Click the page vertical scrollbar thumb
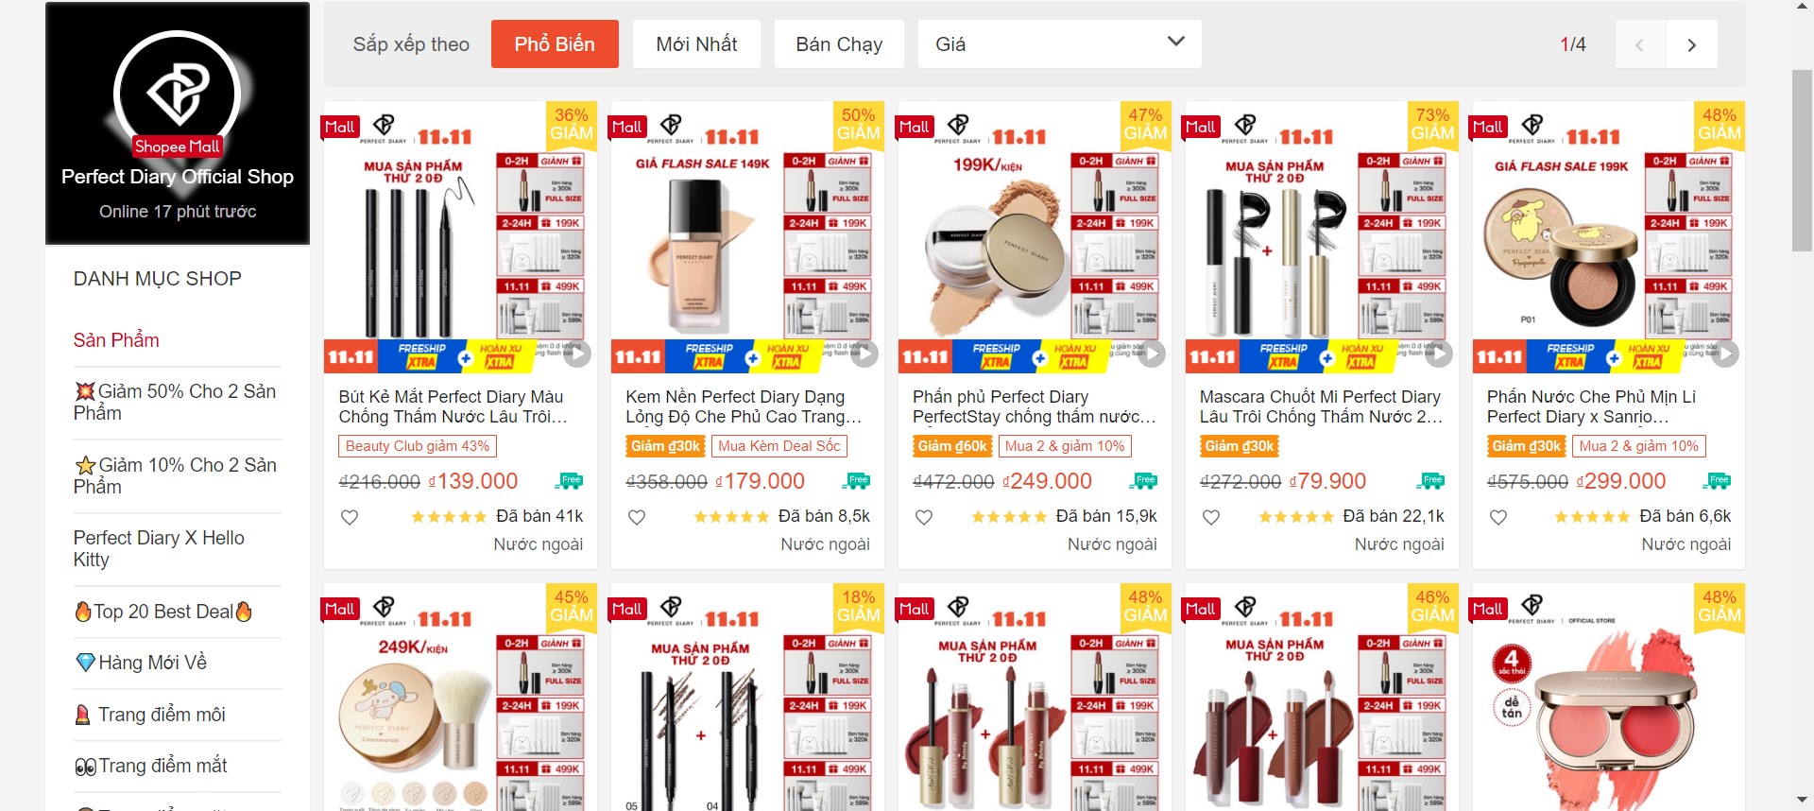This screenshot has height=811, width=1814. 1802,161
